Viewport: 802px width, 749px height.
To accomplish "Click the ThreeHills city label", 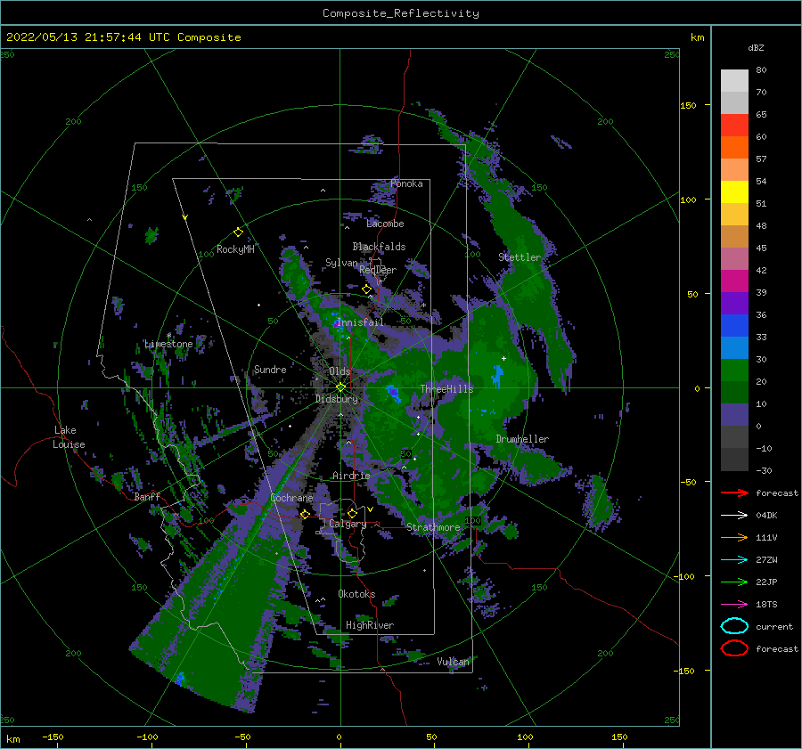I will coord(446,389).
